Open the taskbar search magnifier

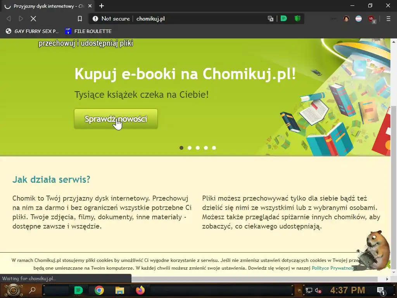coord(33,290)
